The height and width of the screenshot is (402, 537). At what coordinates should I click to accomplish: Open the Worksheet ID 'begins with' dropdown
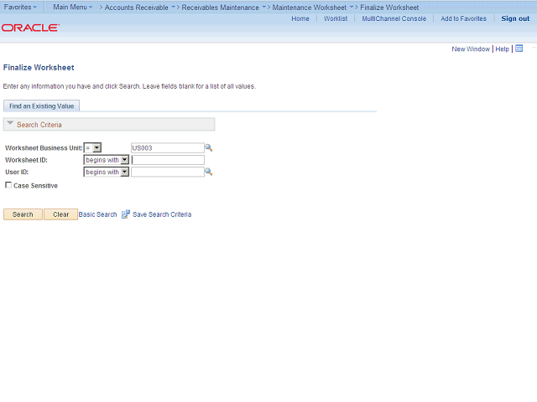pyautogui.click(x=107, y=160)
